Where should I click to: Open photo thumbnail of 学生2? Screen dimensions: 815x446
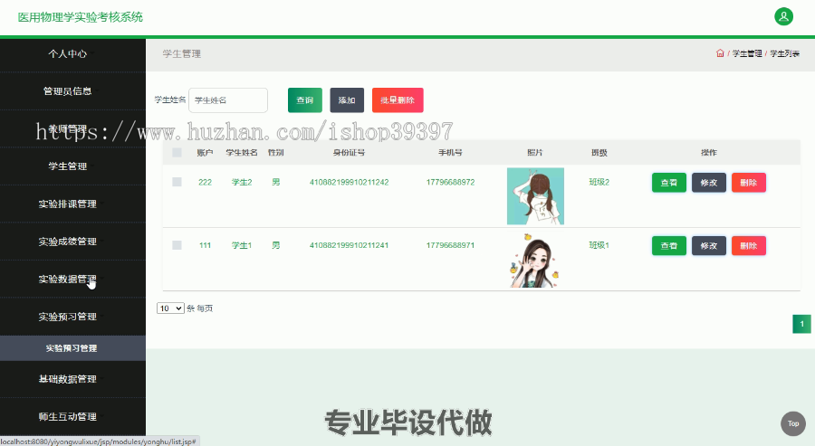[535, 196]
